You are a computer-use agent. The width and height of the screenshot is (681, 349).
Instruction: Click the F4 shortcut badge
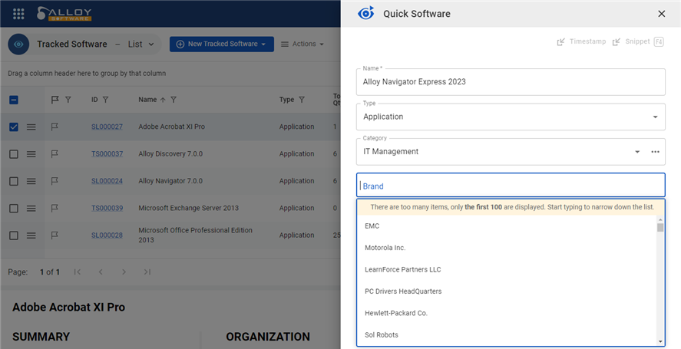(659, 41)
